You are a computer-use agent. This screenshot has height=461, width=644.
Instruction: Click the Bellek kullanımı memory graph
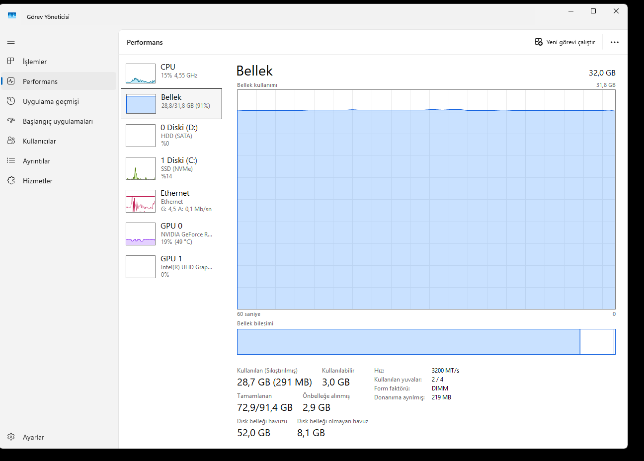pos(426,200)
